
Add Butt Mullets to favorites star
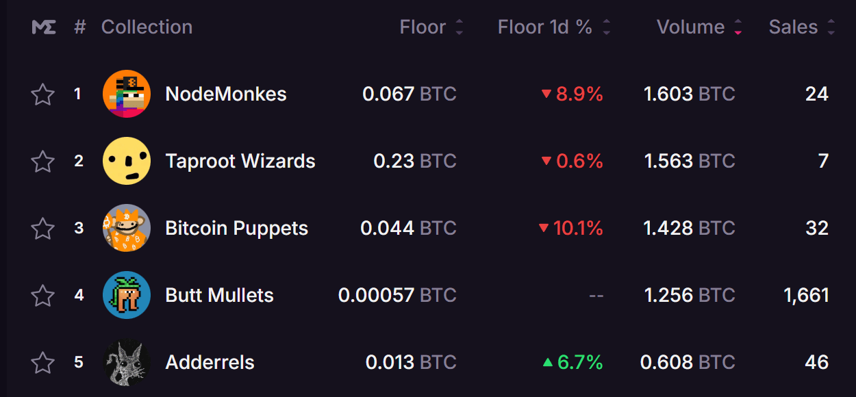pos(43,295)
